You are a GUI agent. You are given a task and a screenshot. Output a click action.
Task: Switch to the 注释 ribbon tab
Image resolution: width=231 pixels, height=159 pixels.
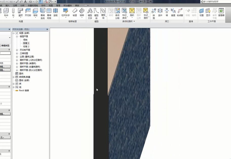tap(15, 5)
